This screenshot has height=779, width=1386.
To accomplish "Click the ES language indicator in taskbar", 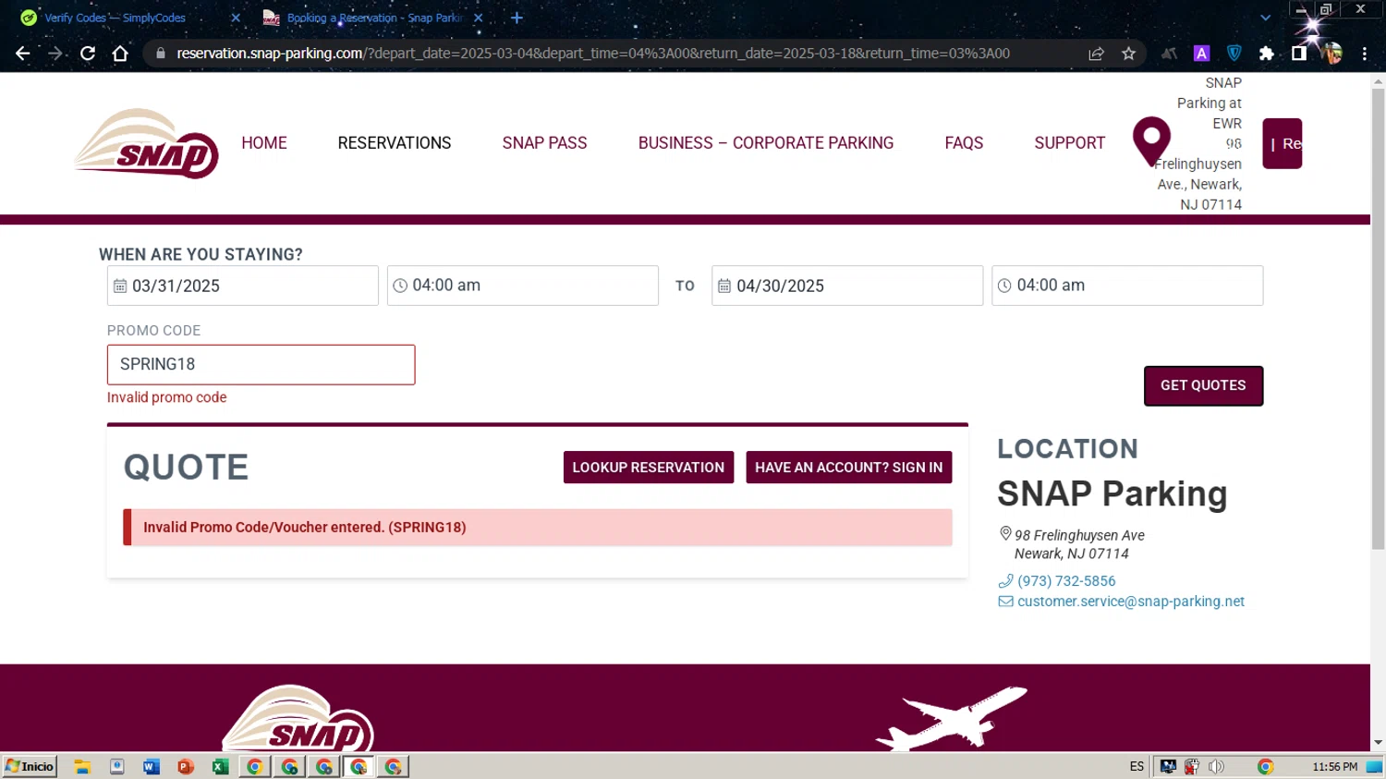I will pos(1137,767).
